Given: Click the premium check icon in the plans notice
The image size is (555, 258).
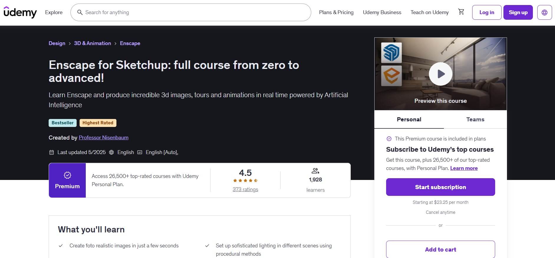Looking at the screenshot, I should 389,139.
